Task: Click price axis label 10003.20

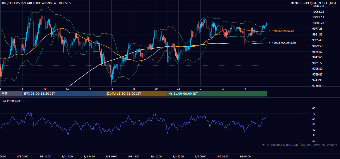Action: 318,23
